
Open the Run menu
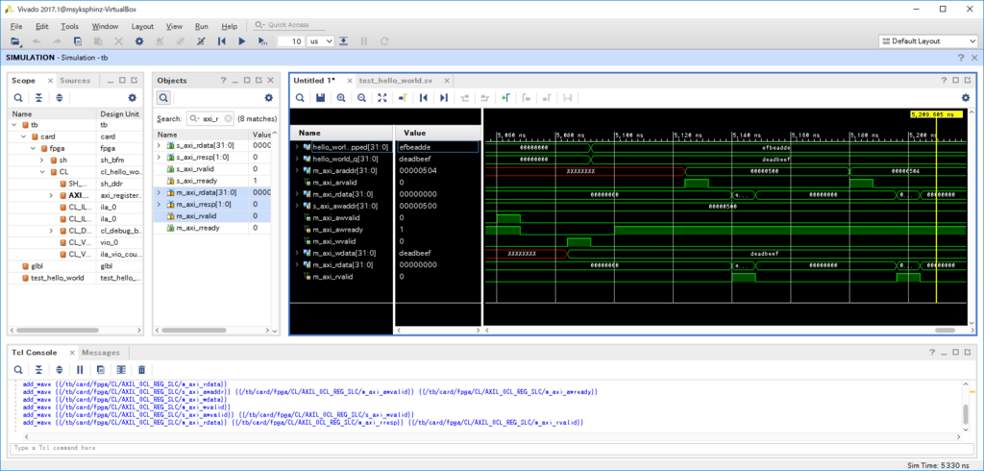202,26
